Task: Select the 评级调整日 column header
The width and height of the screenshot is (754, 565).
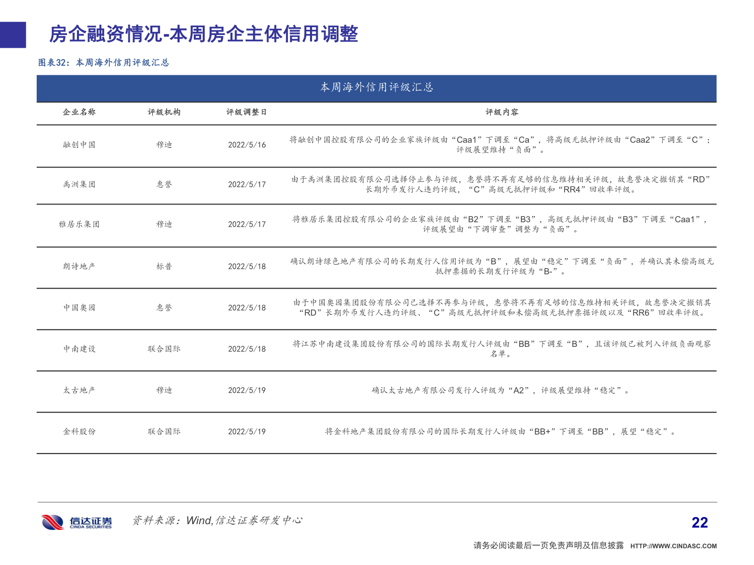Action: click(x=247, y=112)
